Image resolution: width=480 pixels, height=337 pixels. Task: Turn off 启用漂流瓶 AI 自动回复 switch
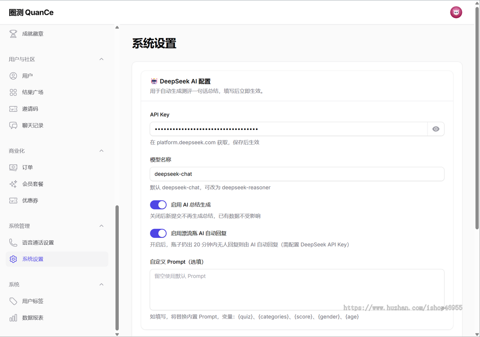[x=158, y=233]
